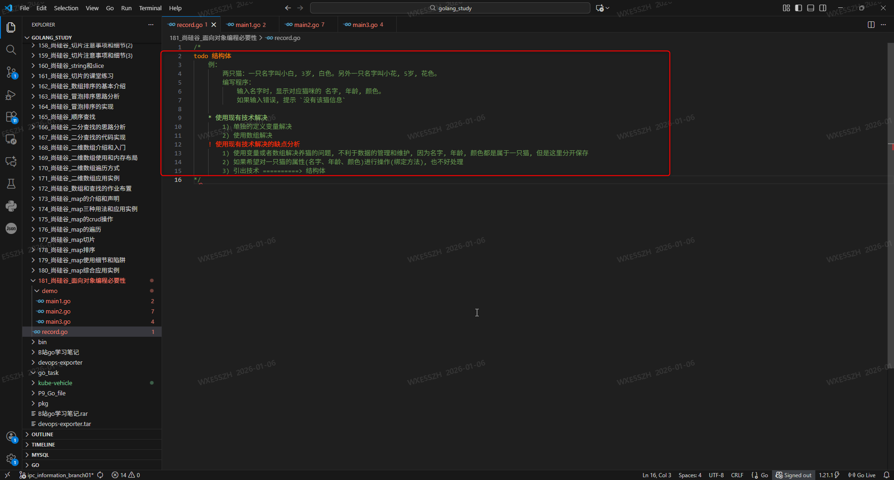894x480 pixels.
Task: Click the Signed out status item
Action: [793, 475]
